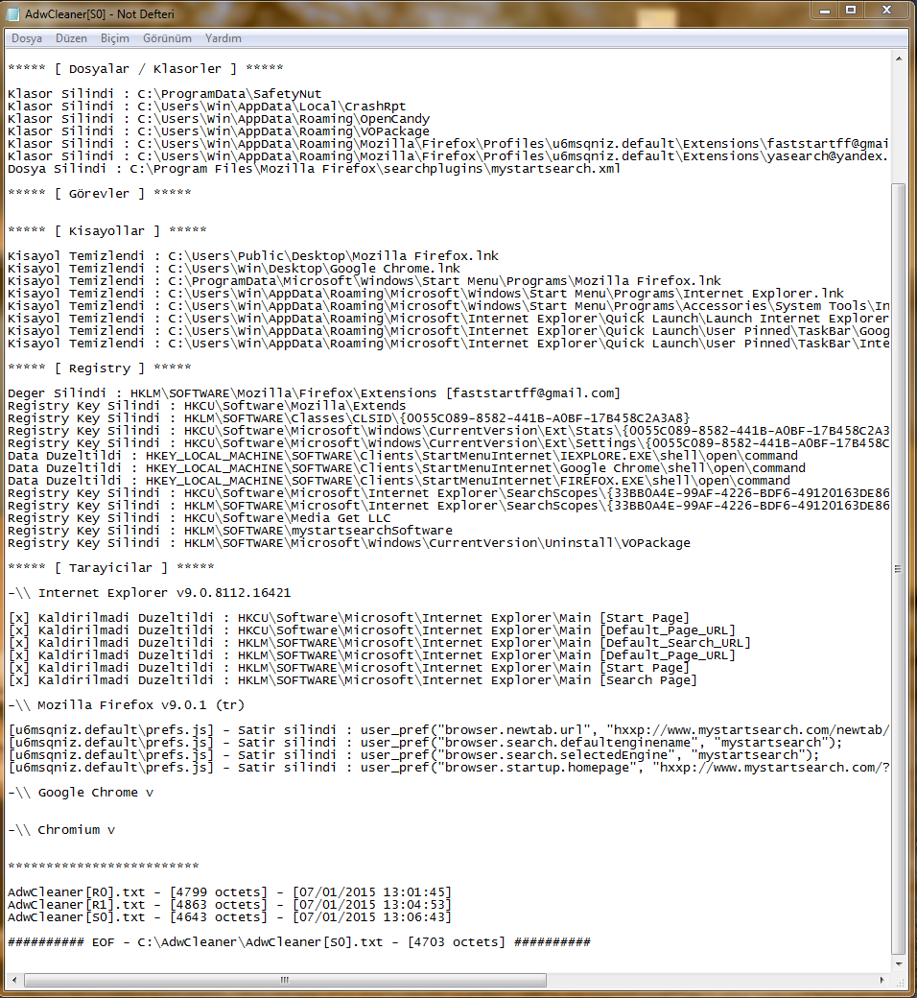917x998 pixels.
Task: Click the 'Registry' section header
Action: [99, 368]
